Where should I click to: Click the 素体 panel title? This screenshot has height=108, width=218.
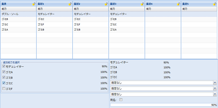(x=4, y=4)
